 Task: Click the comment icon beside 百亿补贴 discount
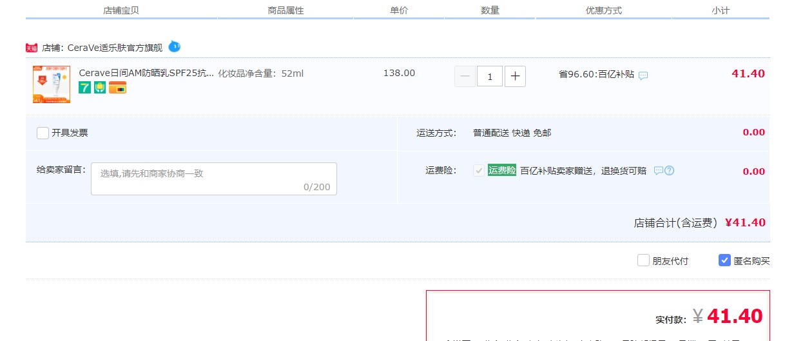tap(643, 75)
